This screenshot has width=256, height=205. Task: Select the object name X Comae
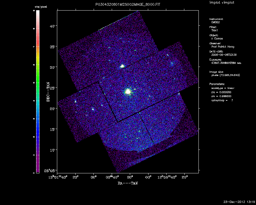217,39
